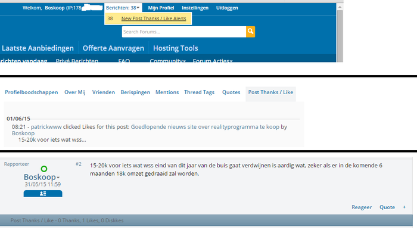
Task: Open Mijn Profiel
Action: coord(161,8)
